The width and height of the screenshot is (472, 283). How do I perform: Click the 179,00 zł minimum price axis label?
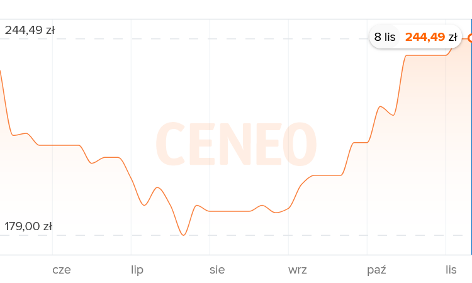[x=28, y=226]
